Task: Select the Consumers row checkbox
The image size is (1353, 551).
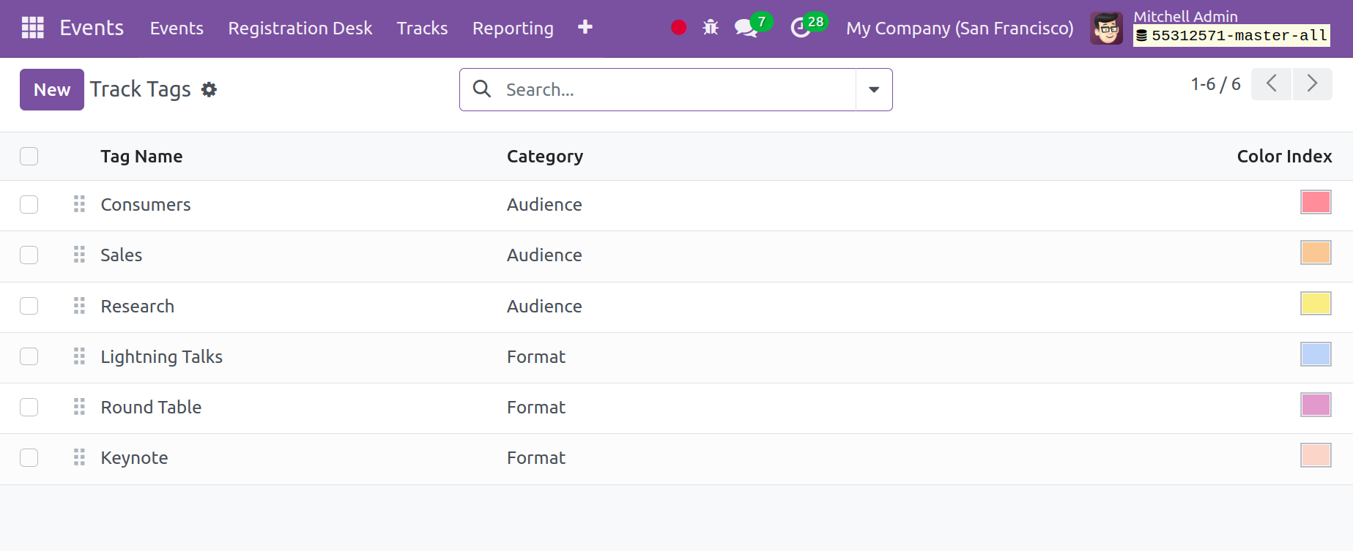Action: click(x=29, y=204)
